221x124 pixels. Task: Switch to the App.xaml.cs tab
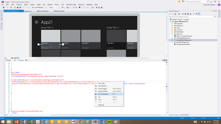click(28, 11)
